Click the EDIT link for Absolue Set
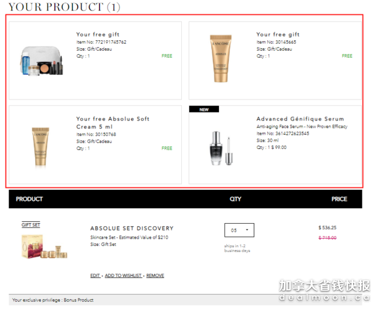Screen dimensions: 371x309 pos(95,276)
